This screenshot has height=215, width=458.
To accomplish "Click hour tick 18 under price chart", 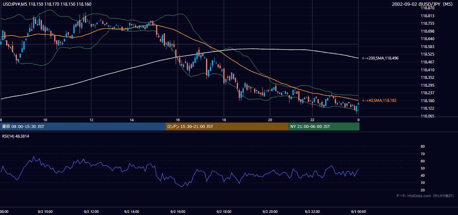I will click(224, 120).
